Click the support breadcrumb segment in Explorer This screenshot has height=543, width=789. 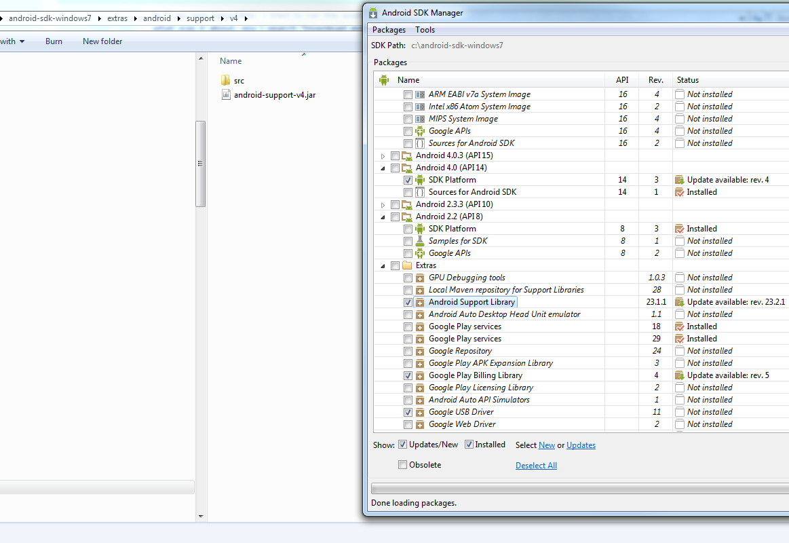200,18
